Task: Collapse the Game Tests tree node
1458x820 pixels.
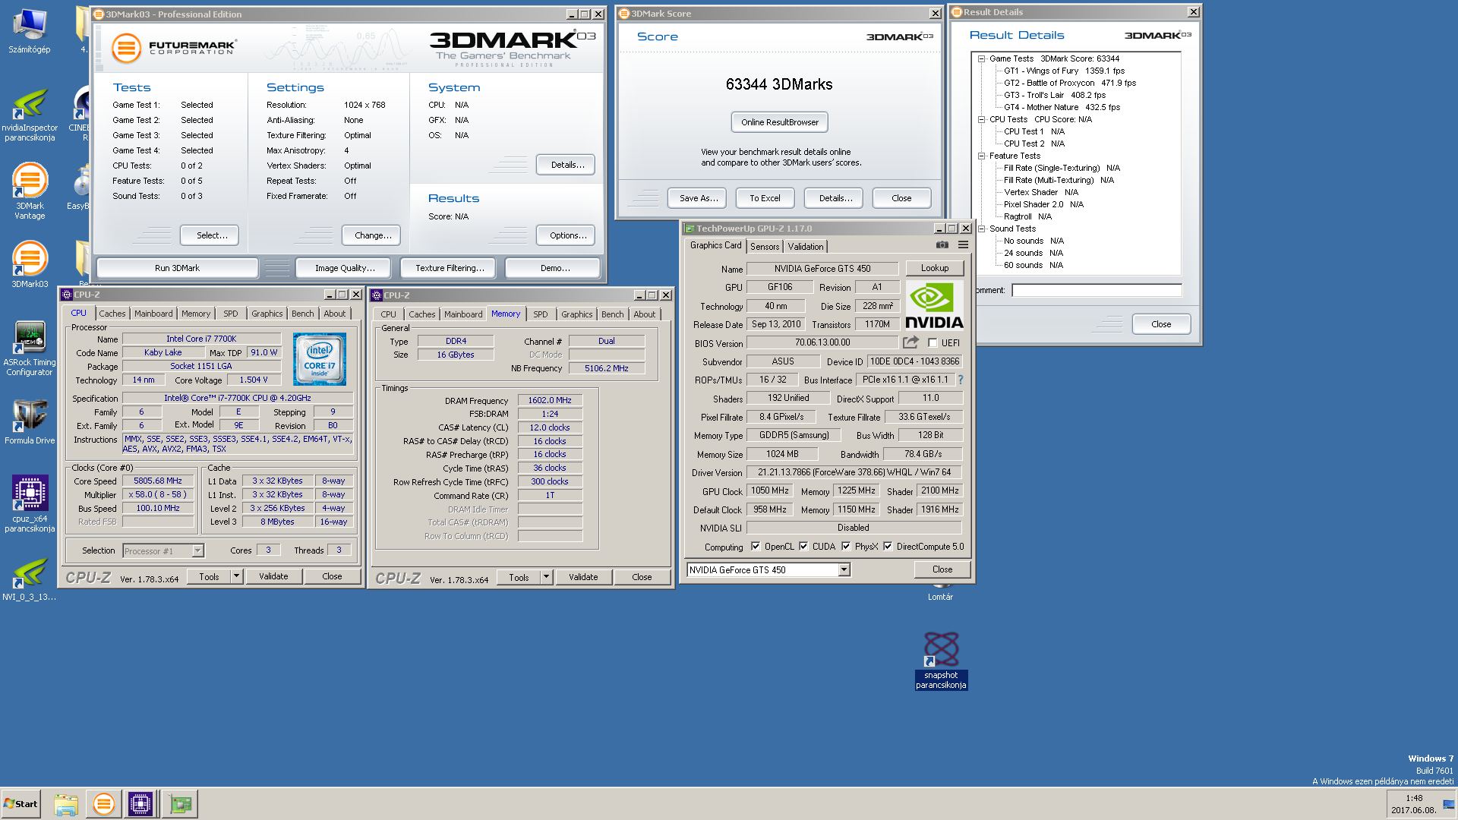Action: 982,58
